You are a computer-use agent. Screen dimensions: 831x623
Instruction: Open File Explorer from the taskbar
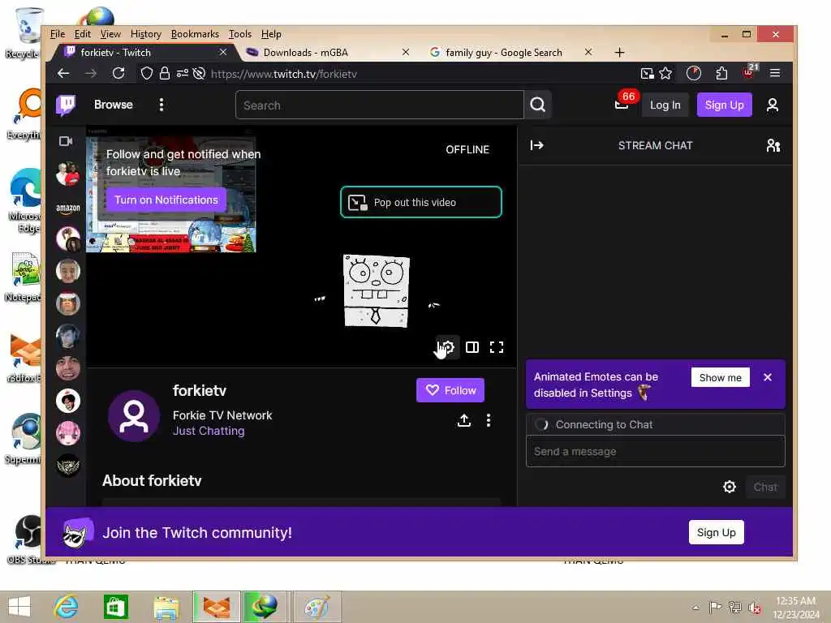pos(166,607)
